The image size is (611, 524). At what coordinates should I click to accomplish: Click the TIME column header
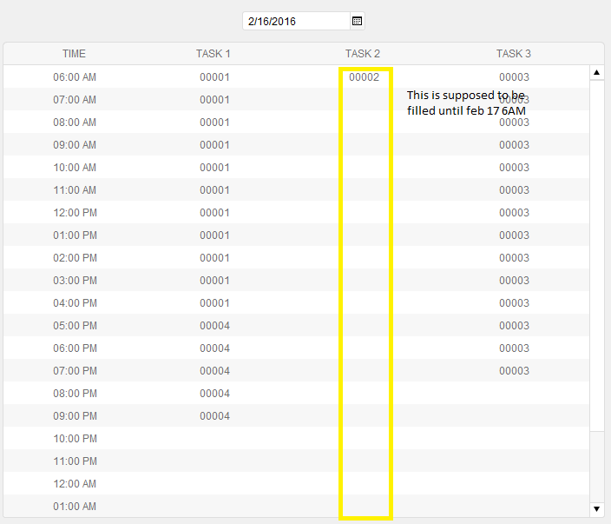(75, 54)
